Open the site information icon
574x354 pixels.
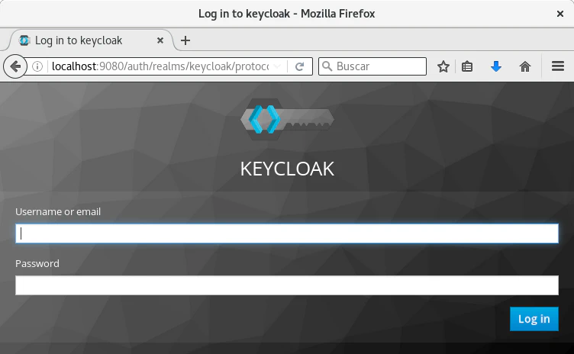tap(37, 67)
